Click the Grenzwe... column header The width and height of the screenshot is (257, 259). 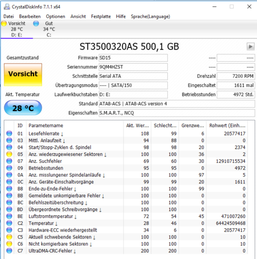(x=193, y=126)
